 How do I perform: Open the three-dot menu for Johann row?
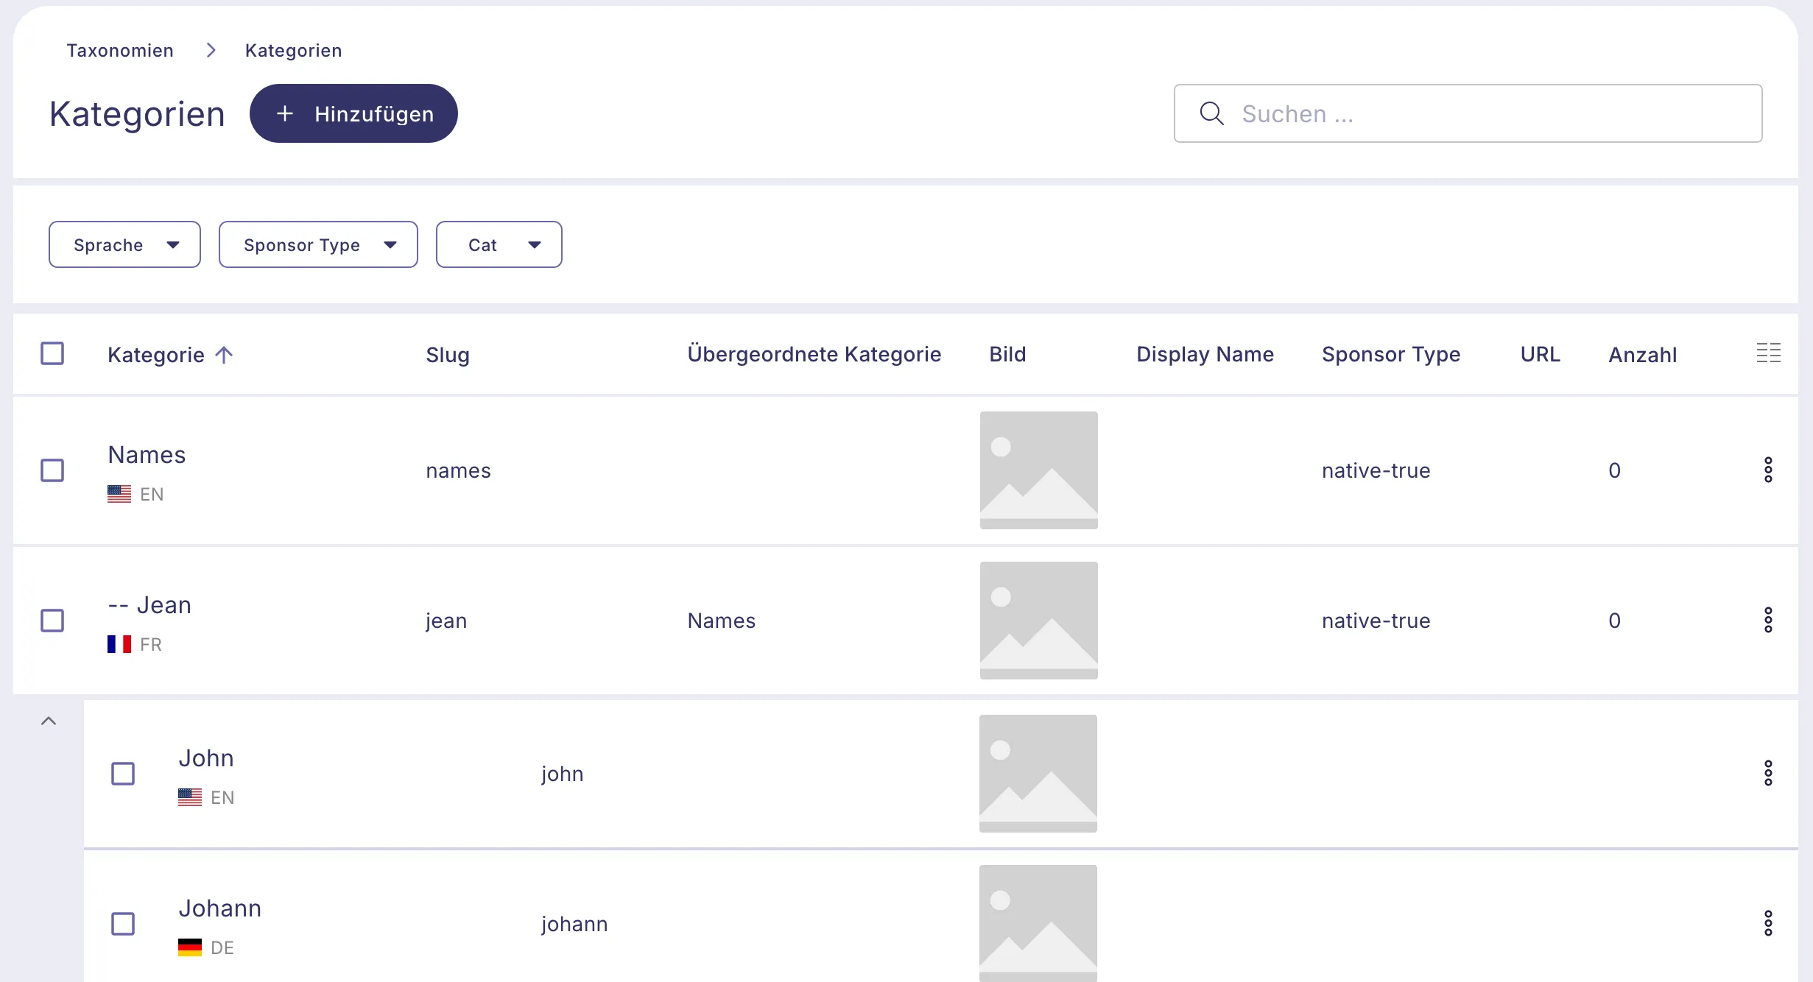[1768, 923]
